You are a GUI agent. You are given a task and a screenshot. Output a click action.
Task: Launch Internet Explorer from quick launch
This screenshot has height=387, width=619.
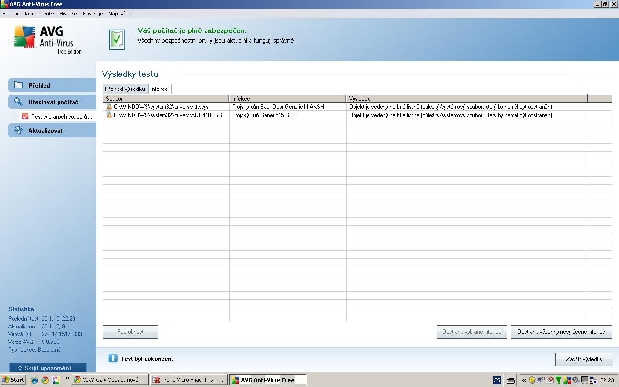[x=34, y=380]
